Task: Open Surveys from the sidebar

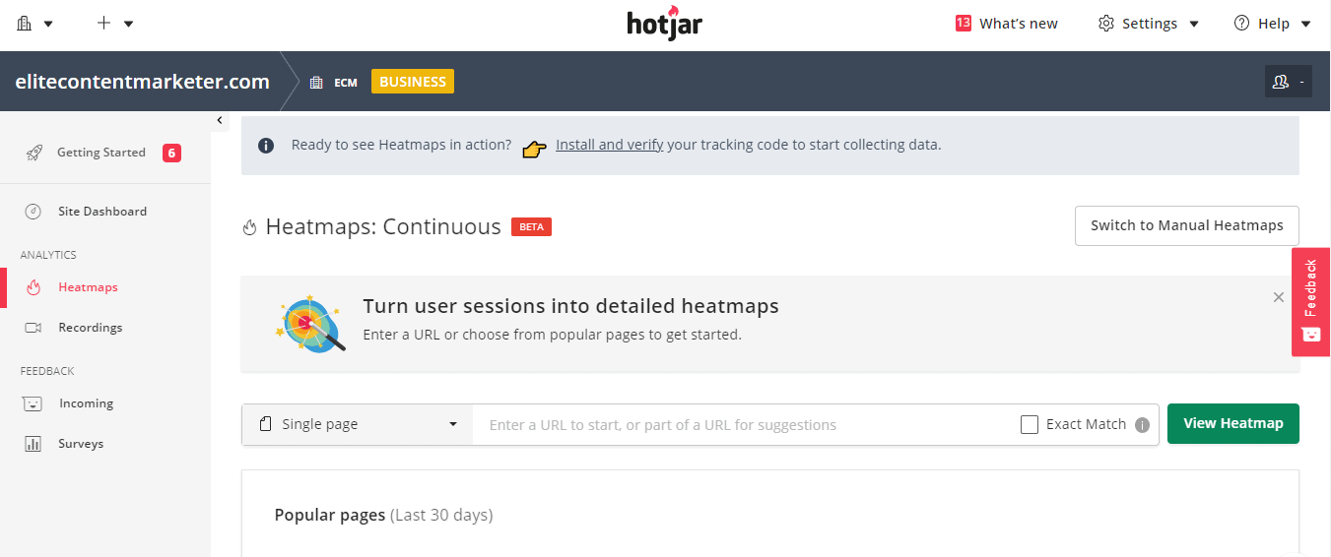Action: coord(80,444)
